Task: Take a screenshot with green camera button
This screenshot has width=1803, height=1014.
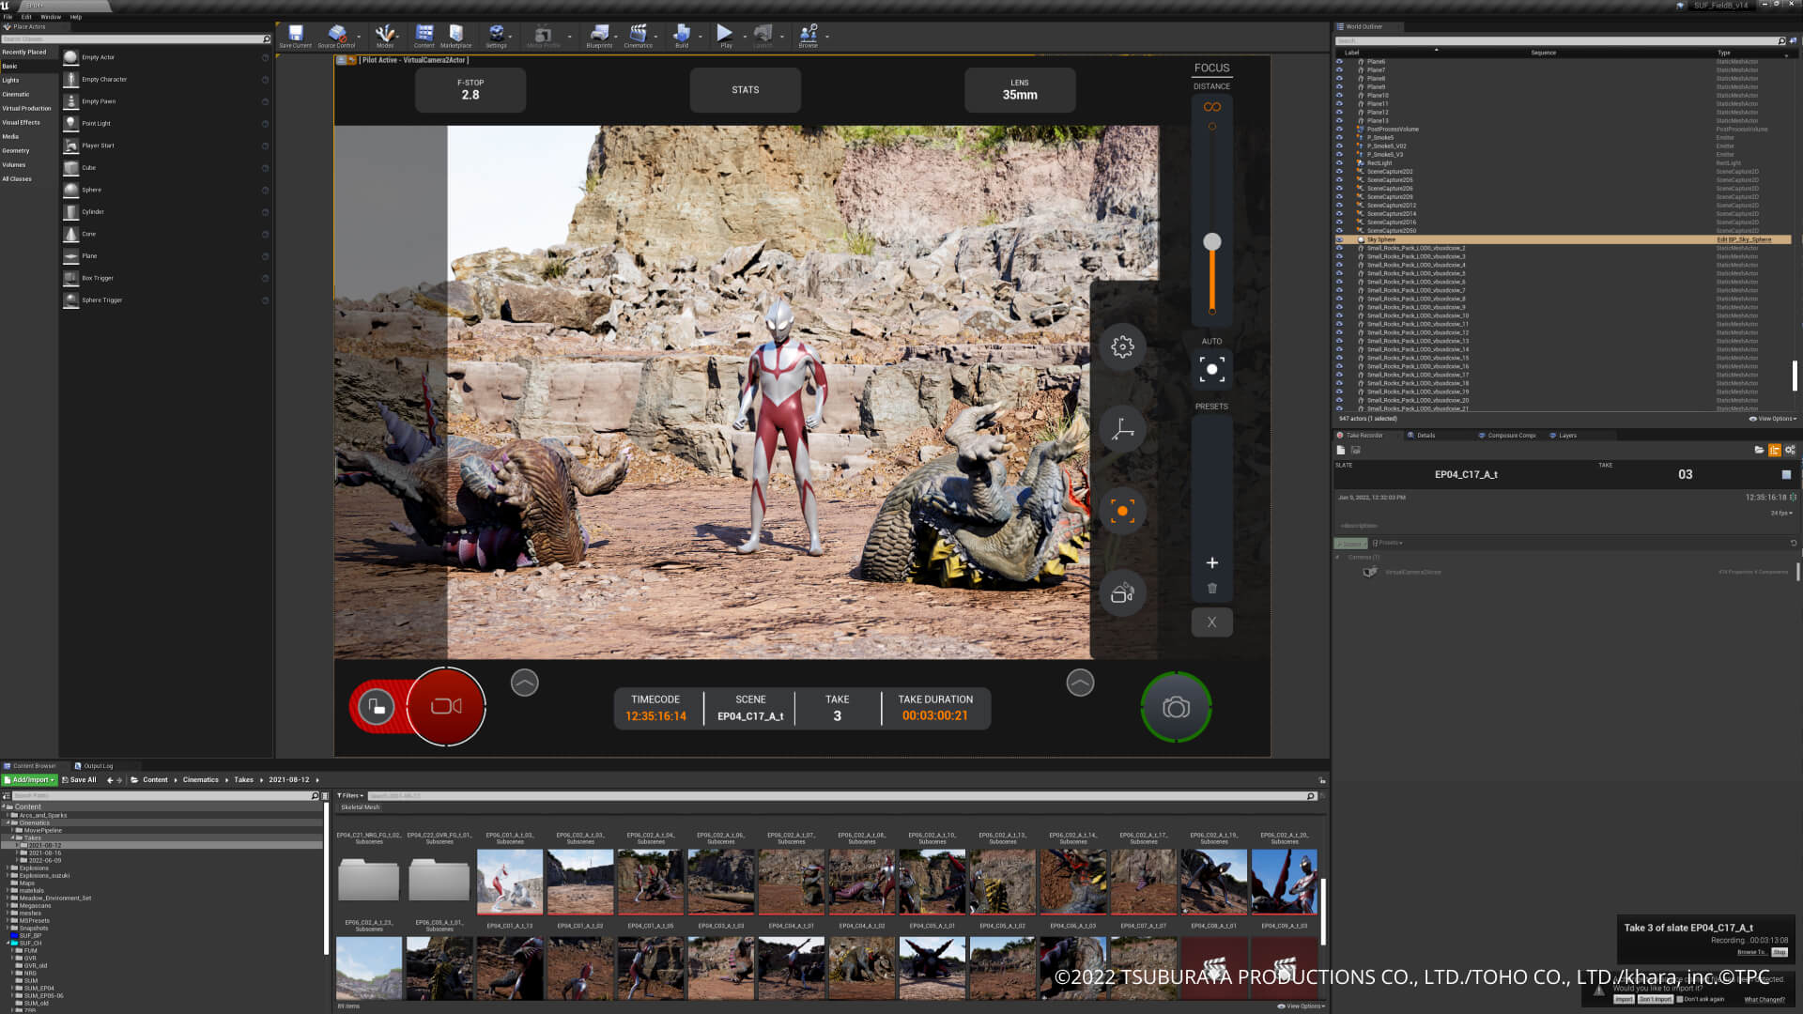Action: [1176, 707]
